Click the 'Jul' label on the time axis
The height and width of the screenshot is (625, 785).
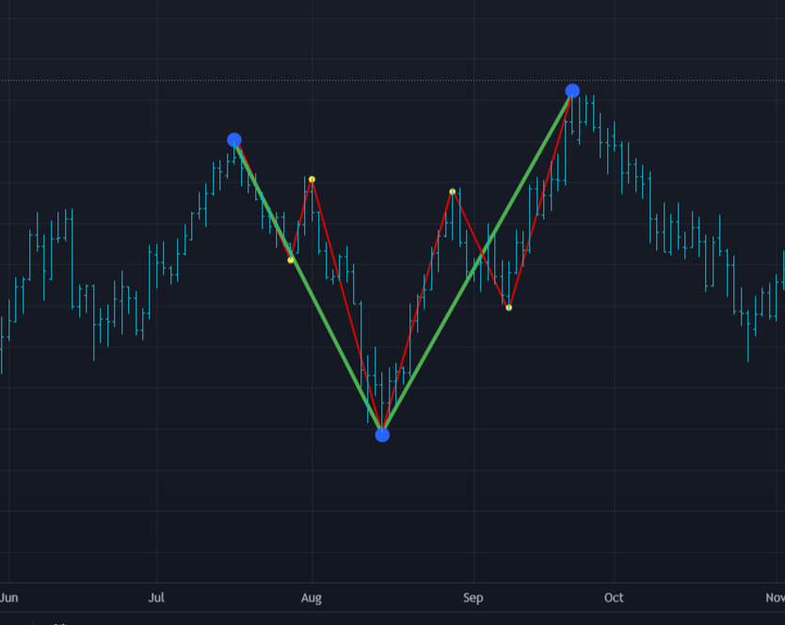(156, 598)
